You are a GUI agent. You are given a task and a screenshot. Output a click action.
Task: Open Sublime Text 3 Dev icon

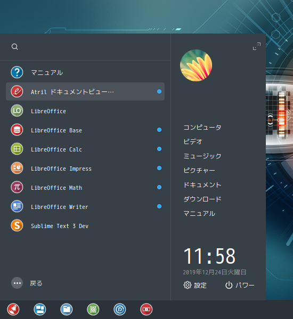17,225
